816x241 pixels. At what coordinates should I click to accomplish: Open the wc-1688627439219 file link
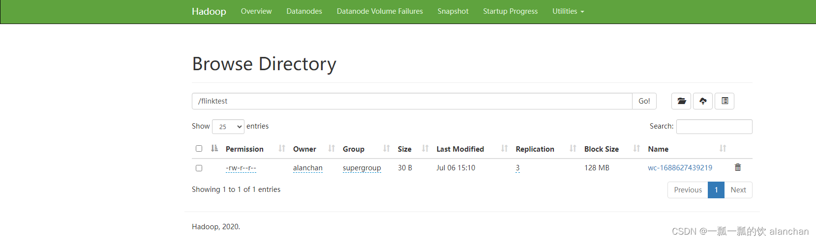(680, 168)
